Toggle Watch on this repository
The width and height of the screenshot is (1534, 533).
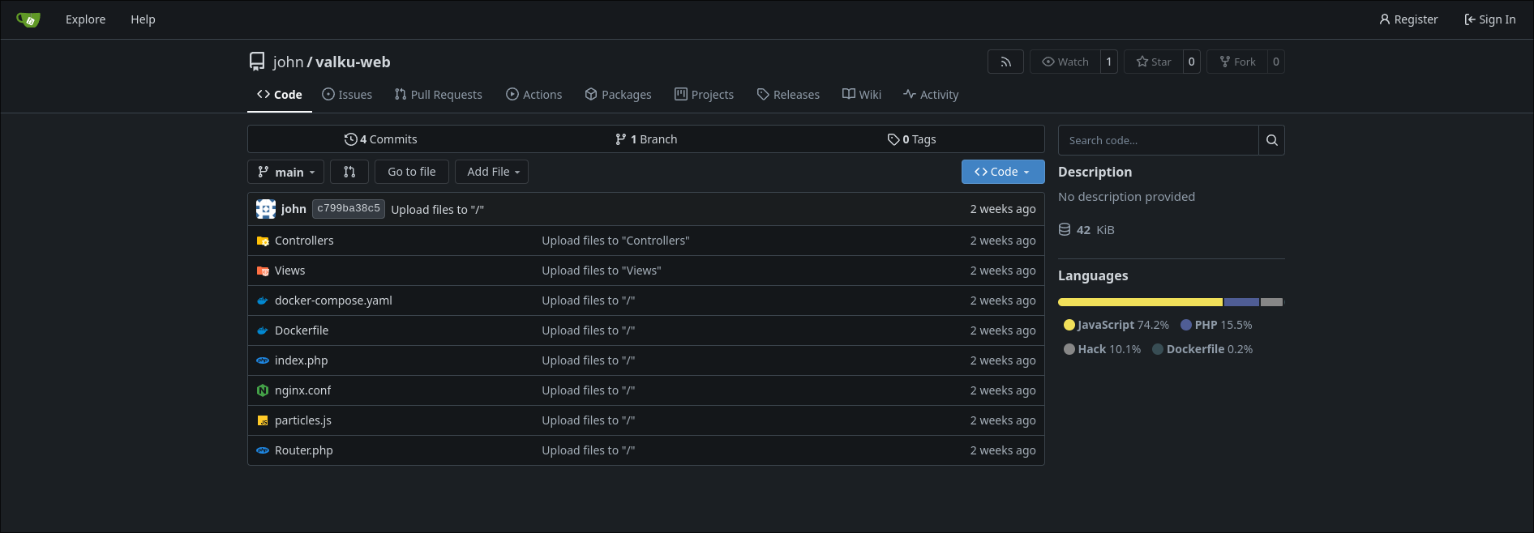1065,62
